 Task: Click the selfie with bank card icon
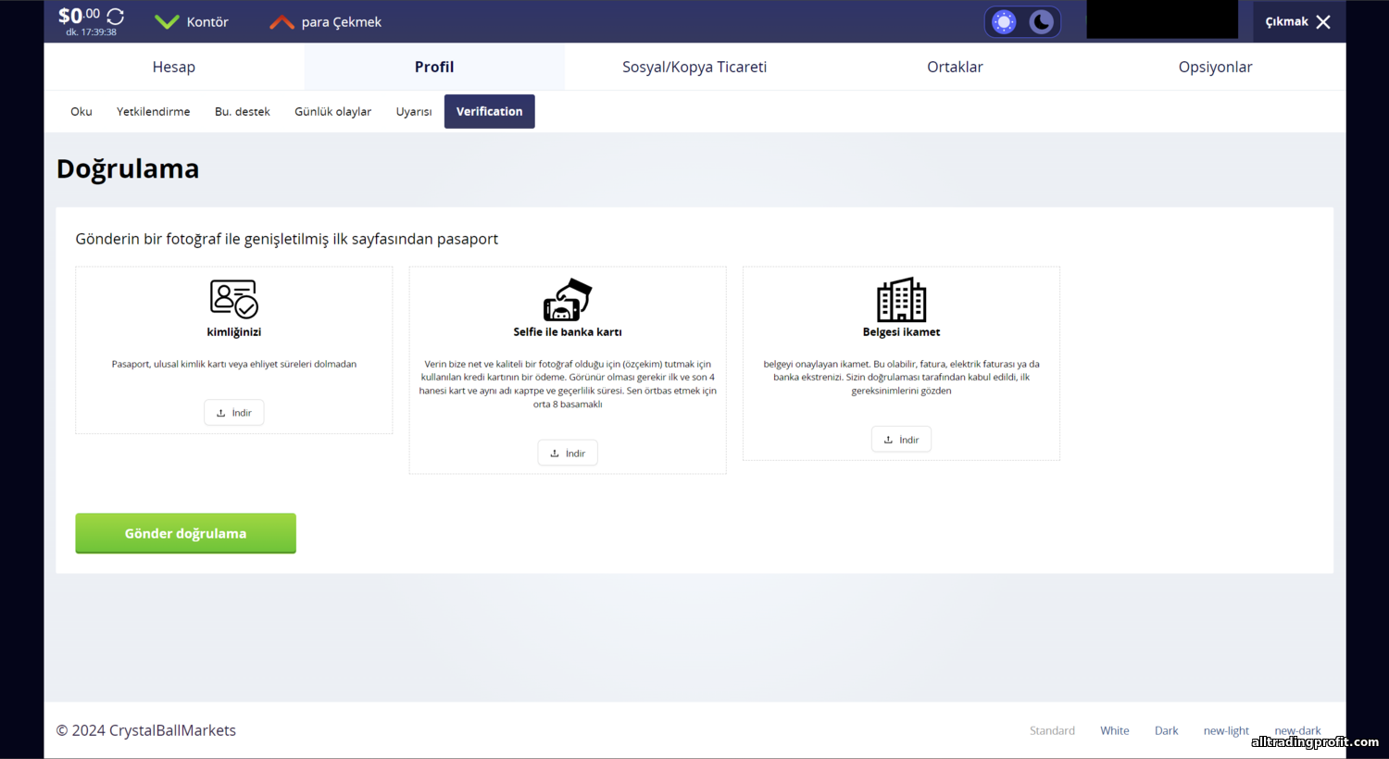[x=568, y=299]
